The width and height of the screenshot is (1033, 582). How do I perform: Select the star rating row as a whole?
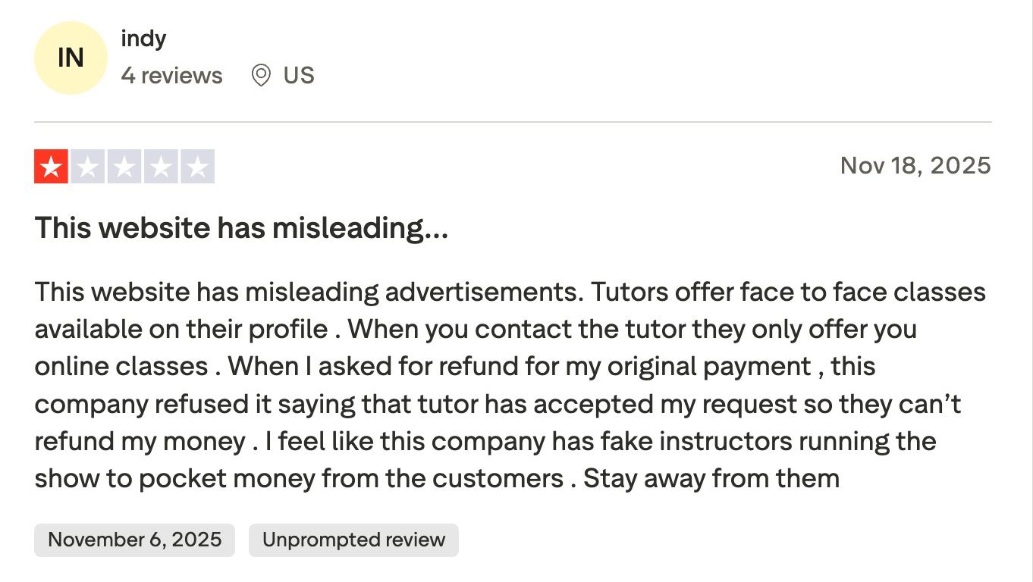pyautogui.click(x=124, y=165)
